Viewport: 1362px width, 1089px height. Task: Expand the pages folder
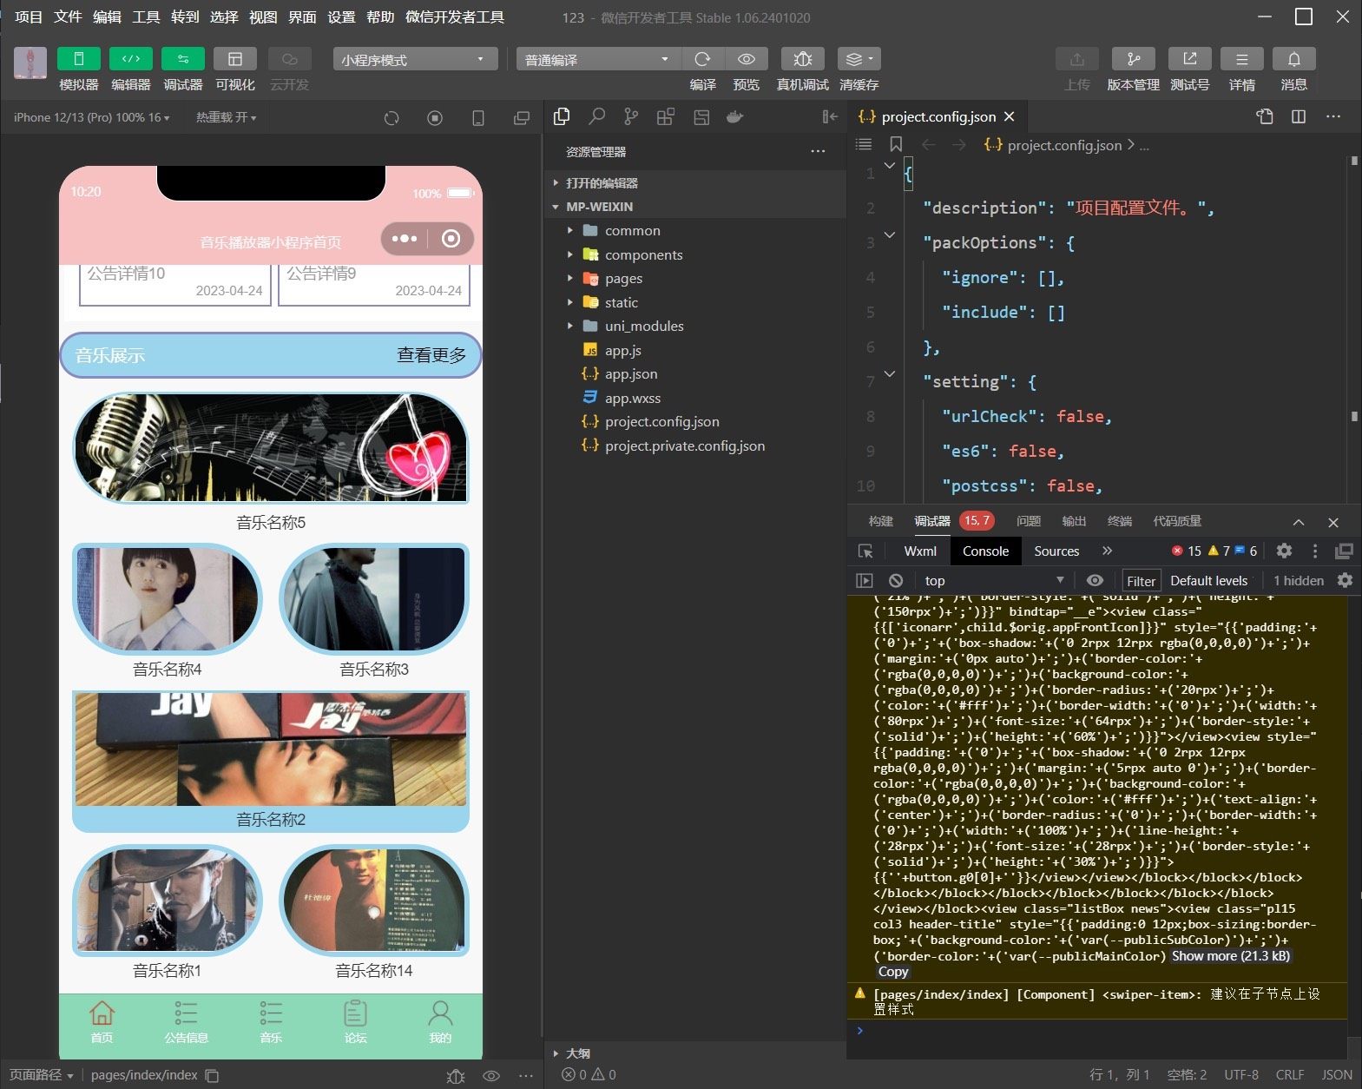[623, 279]
